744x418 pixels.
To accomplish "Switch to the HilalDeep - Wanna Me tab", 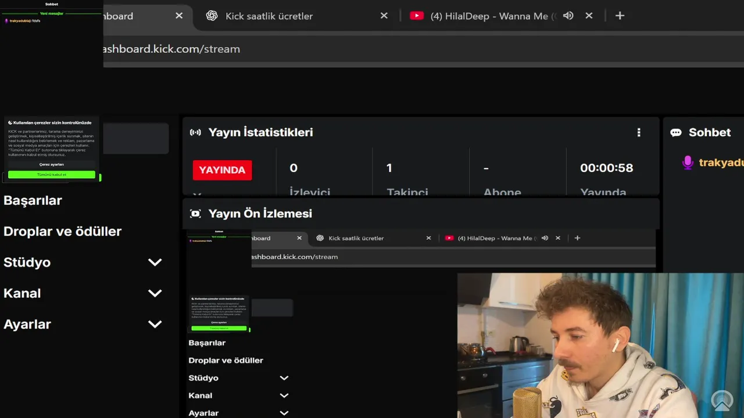I will tap(503, 16).
